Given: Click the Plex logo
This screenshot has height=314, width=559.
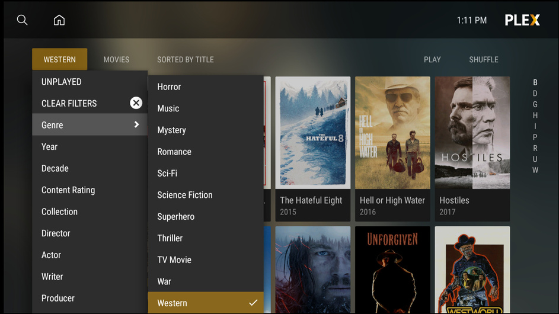Looking at the screenshot, I should (x=522, y=20).
